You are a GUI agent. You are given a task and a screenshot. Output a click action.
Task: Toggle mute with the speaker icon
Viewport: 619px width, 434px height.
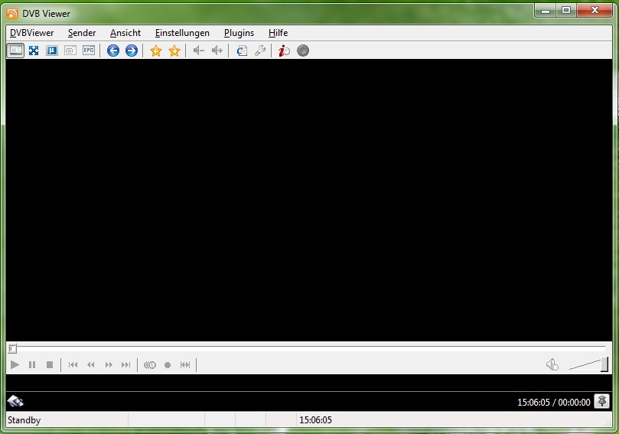click(552, 365)
